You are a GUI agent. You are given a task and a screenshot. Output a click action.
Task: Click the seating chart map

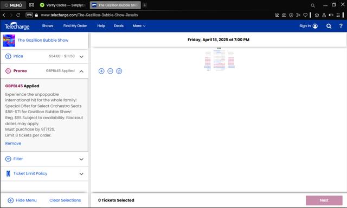point(219,59)
